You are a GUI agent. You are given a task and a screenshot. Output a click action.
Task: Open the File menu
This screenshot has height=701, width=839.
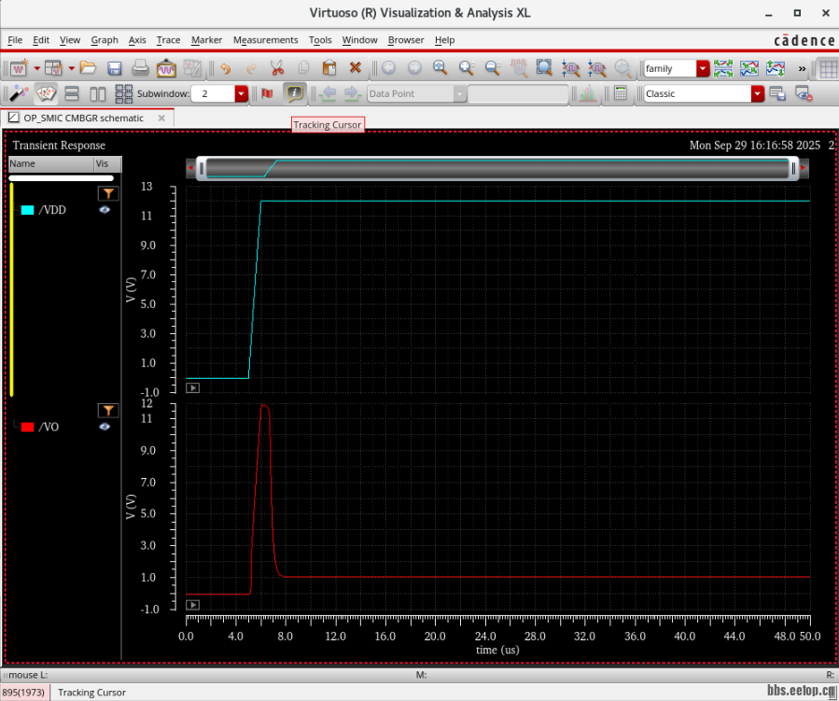click(15, 40)
